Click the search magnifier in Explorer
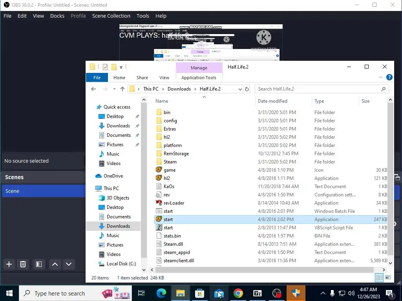This screenshot has width=402, height=301. (383, 89)
